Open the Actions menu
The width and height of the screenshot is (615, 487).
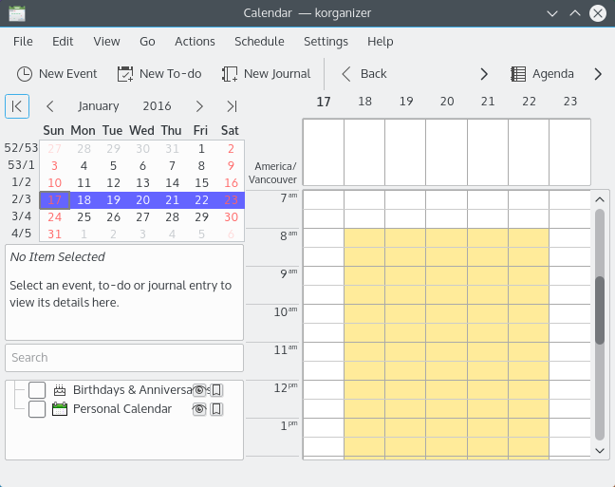point(195,41)
